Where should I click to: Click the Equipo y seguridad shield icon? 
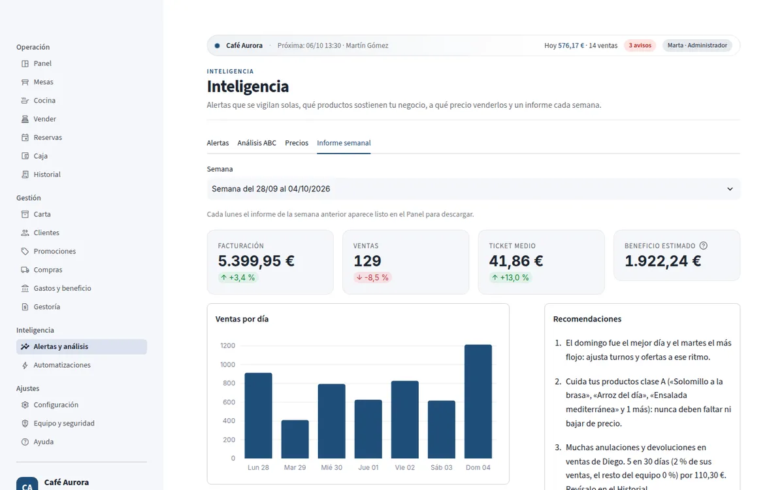click(x=25, y=423)
